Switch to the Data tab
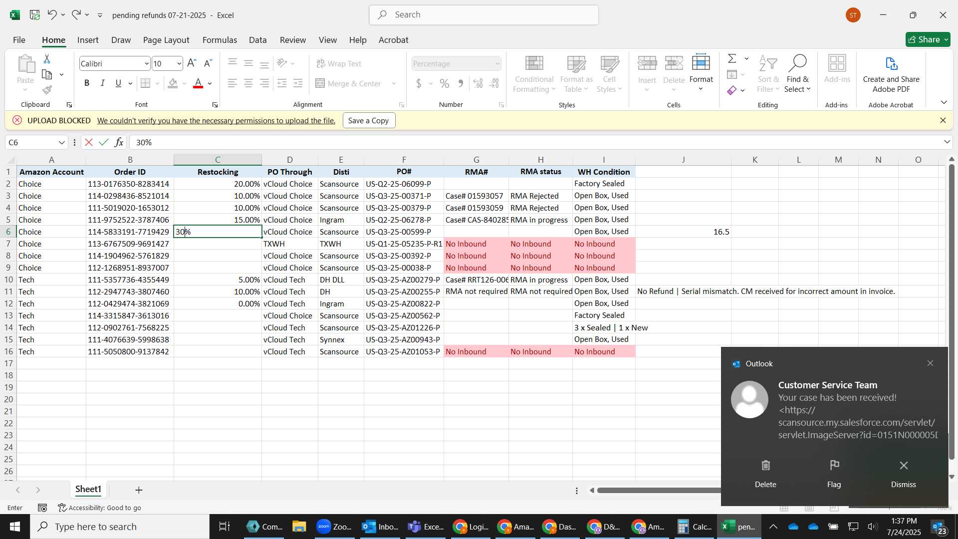The width and height of the screenshot is (958, 539). tap(258, 40)
